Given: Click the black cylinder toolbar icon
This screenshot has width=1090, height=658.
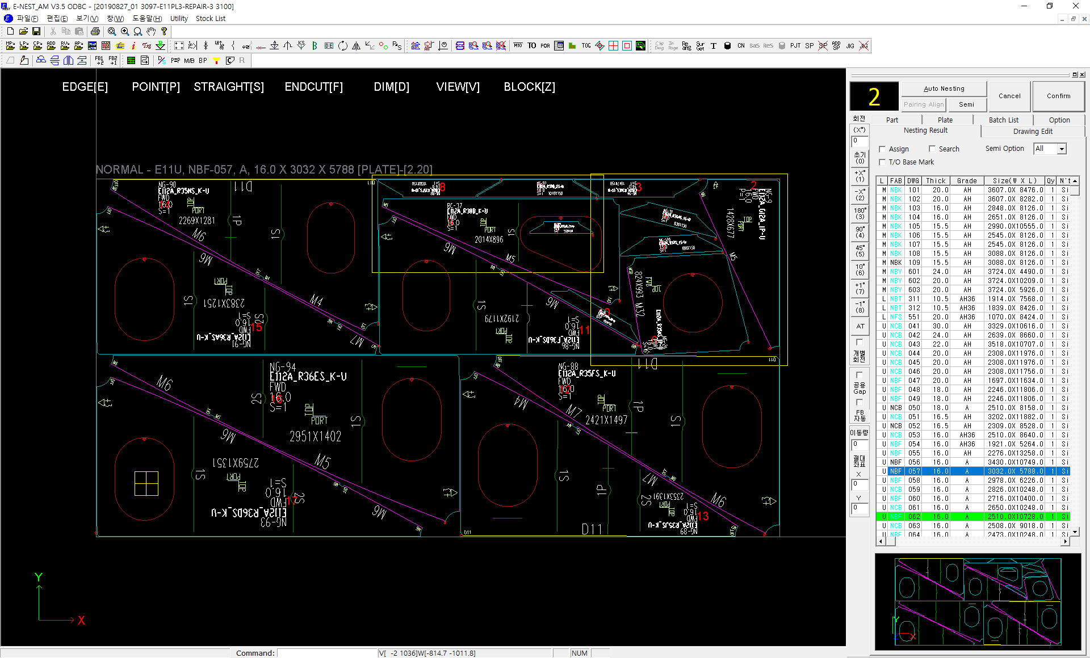Looking at the screenshot, I should (727, 46).
